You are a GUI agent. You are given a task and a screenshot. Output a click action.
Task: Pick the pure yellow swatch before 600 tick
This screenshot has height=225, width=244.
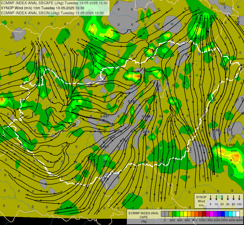tap(185, 214)
